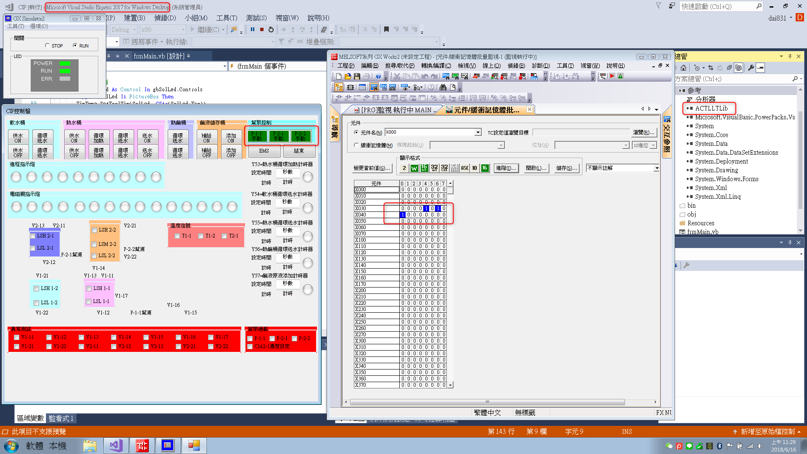807x454 pixels.
Task: Open Visual Studio from Windows taskbar
Action: 116,445
